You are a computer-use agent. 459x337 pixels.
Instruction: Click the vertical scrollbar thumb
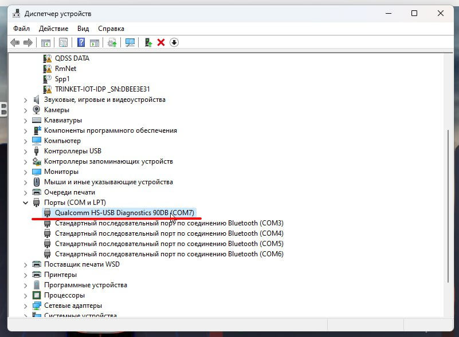click(448, 206)
